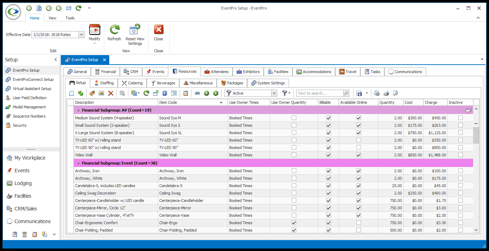489x251 pixels.
Task: Click the document icon in quick access toolbar
Action: [39, 8]
